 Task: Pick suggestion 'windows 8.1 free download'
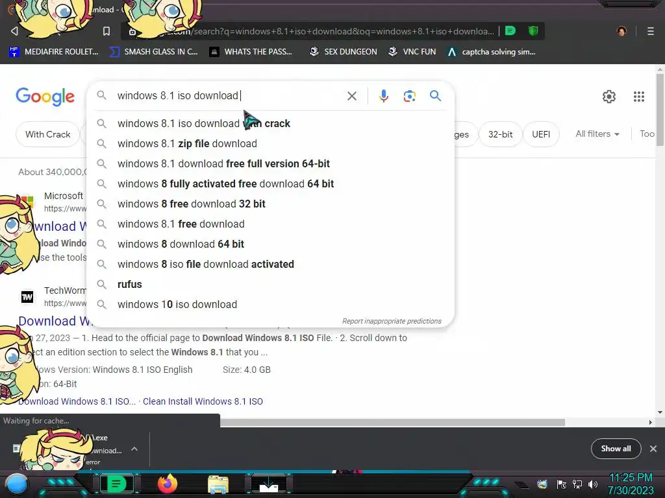click(x=271, y=224)
